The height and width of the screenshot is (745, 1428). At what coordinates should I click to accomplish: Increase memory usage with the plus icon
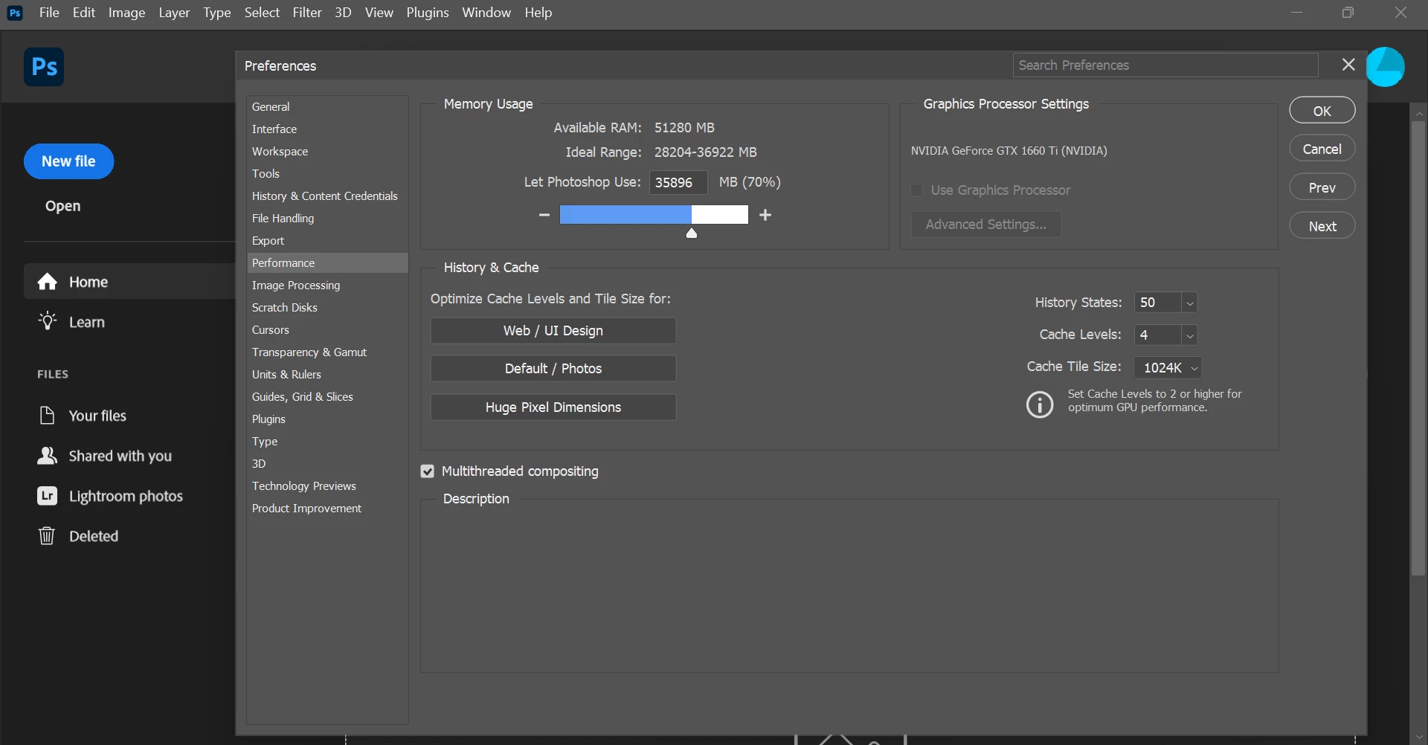[x=765, y=215]
